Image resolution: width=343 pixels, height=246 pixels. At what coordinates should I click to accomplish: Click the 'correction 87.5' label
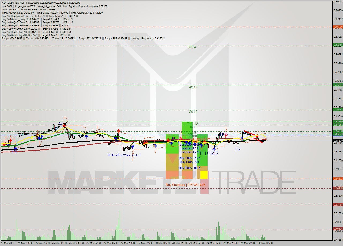tap(189, 152)
